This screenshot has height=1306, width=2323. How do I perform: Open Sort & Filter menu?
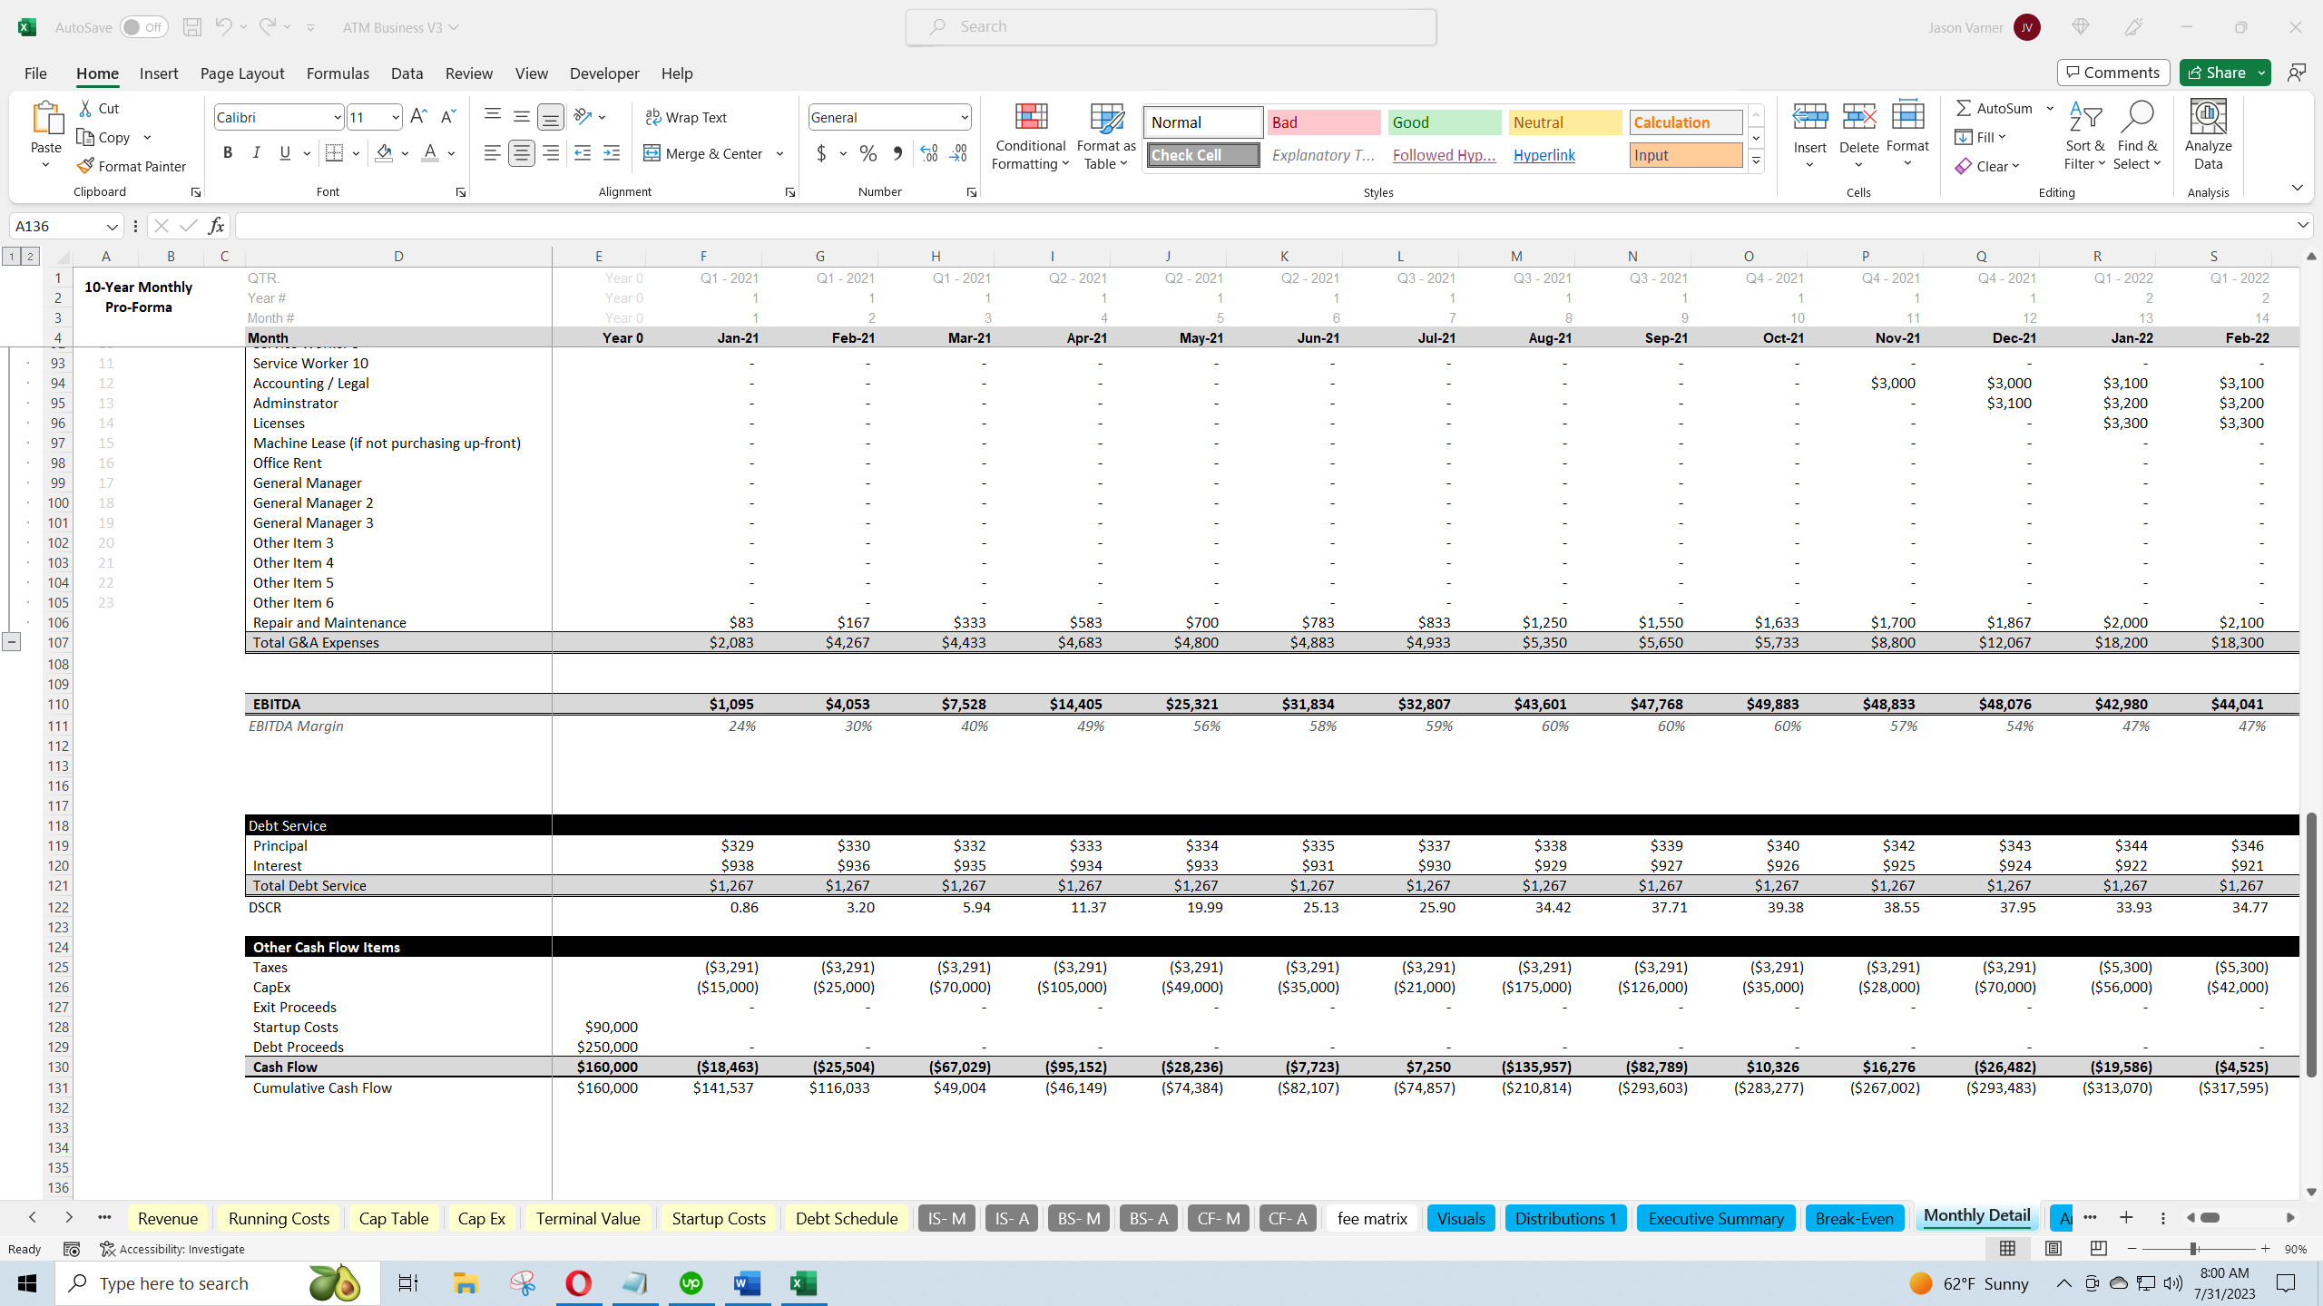coord(2084,136)
